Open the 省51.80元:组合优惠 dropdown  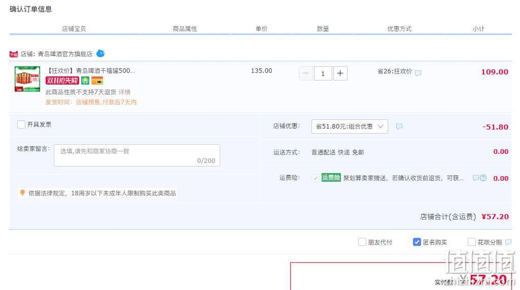point(350,127)
